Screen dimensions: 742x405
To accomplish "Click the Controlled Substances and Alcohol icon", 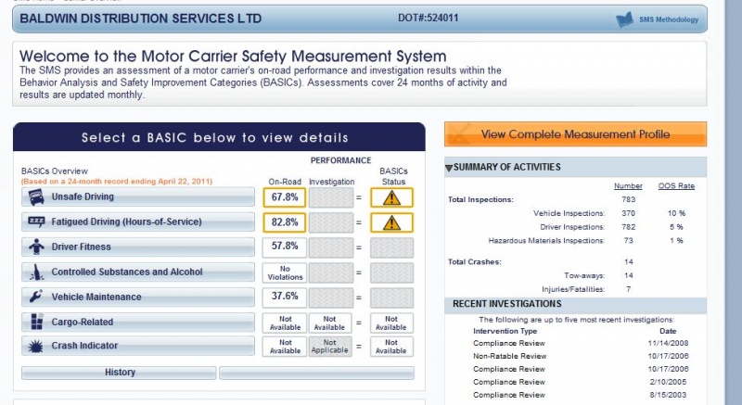I will [x=33, y=272].
